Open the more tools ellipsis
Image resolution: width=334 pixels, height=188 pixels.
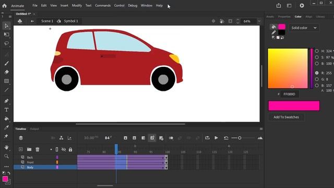pos(6,167)
